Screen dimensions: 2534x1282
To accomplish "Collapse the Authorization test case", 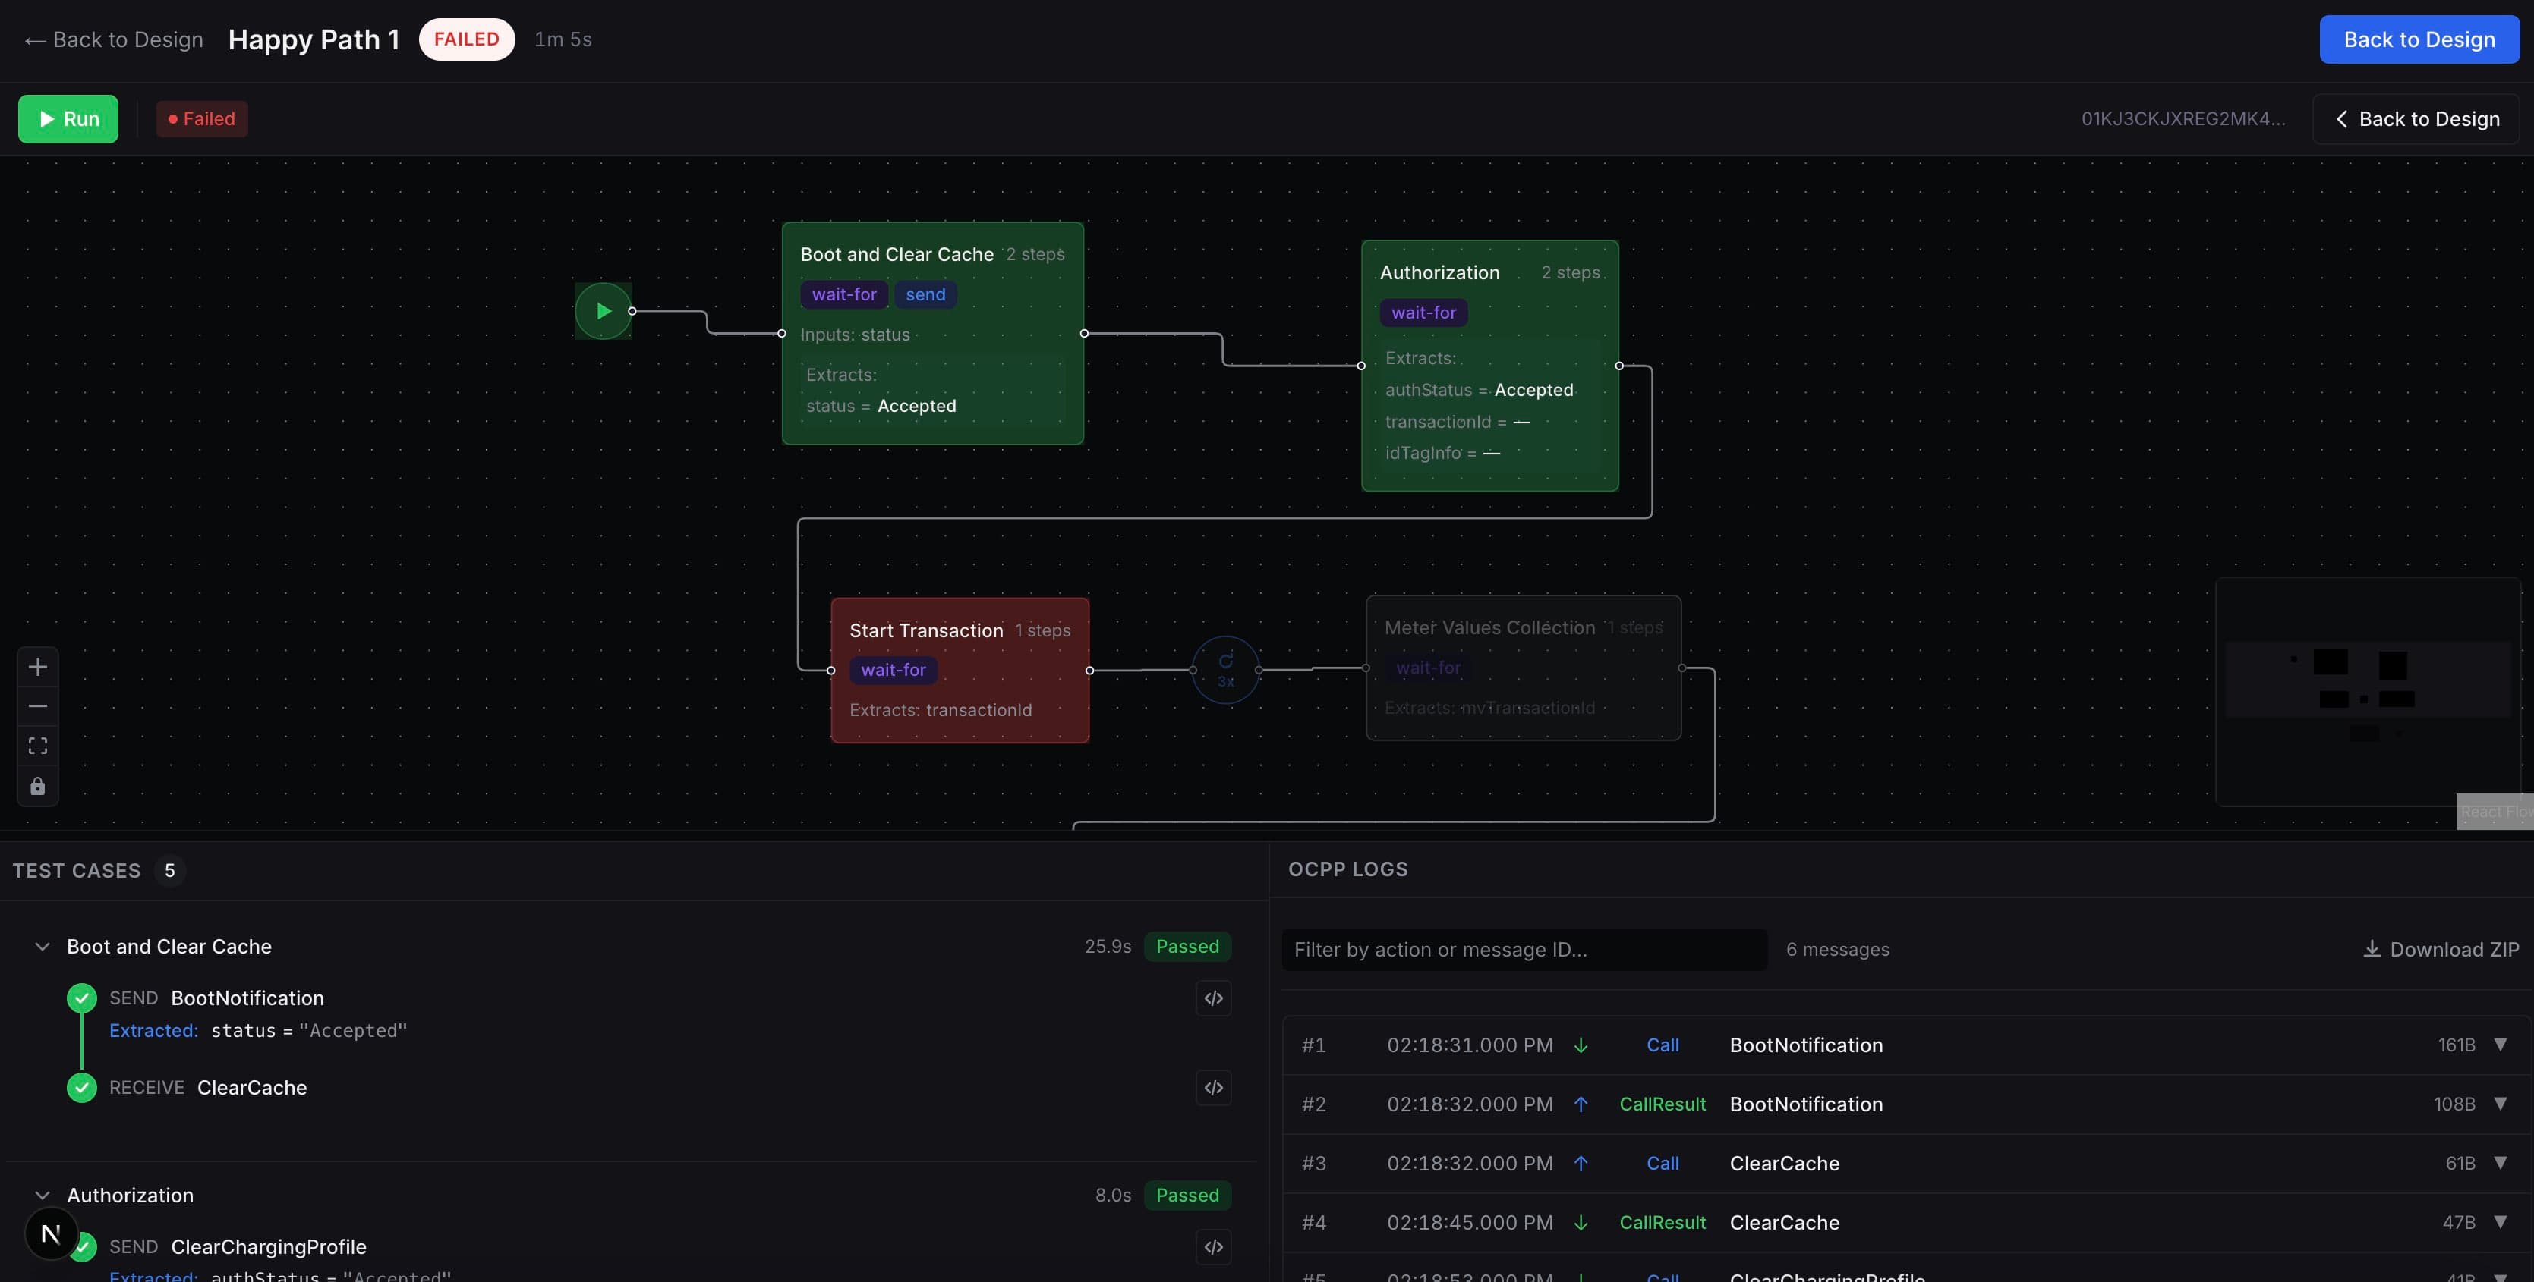I will coord(41,1195).
